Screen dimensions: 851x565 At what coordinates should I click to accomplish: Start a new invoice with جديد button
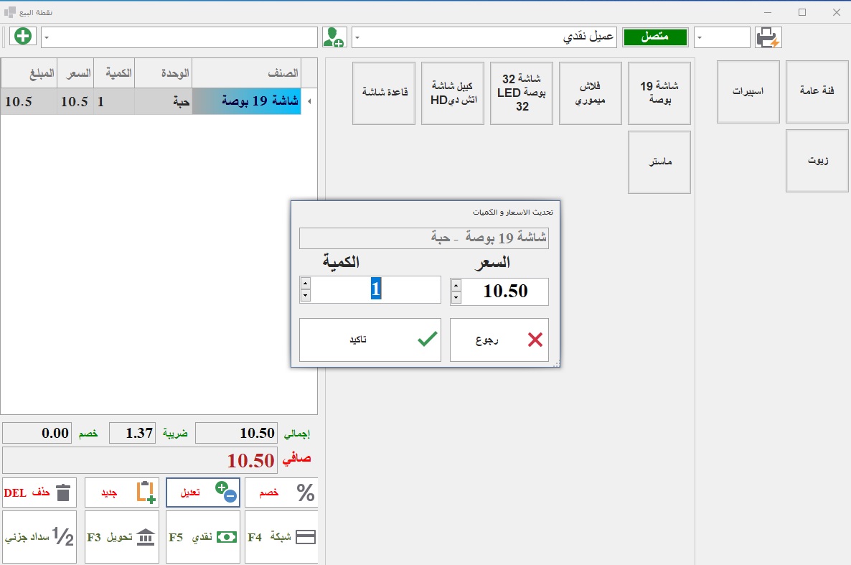click(x=121, y=492)
